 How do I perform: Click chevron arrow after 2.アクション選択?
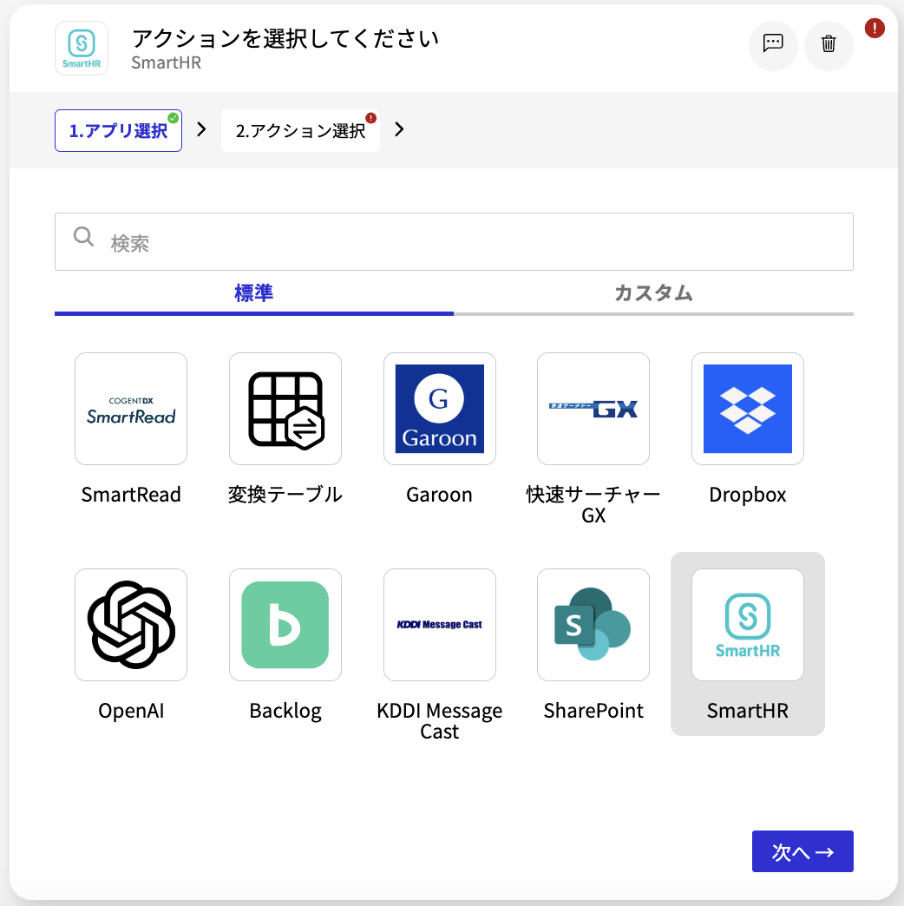tap(399, 130)
